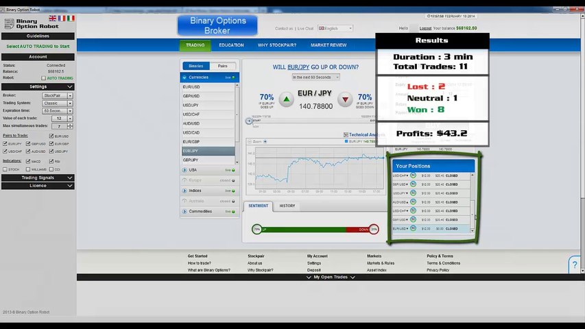Enable the CCI indicator checkbox
585x329 pixels.
coord(51,169)
